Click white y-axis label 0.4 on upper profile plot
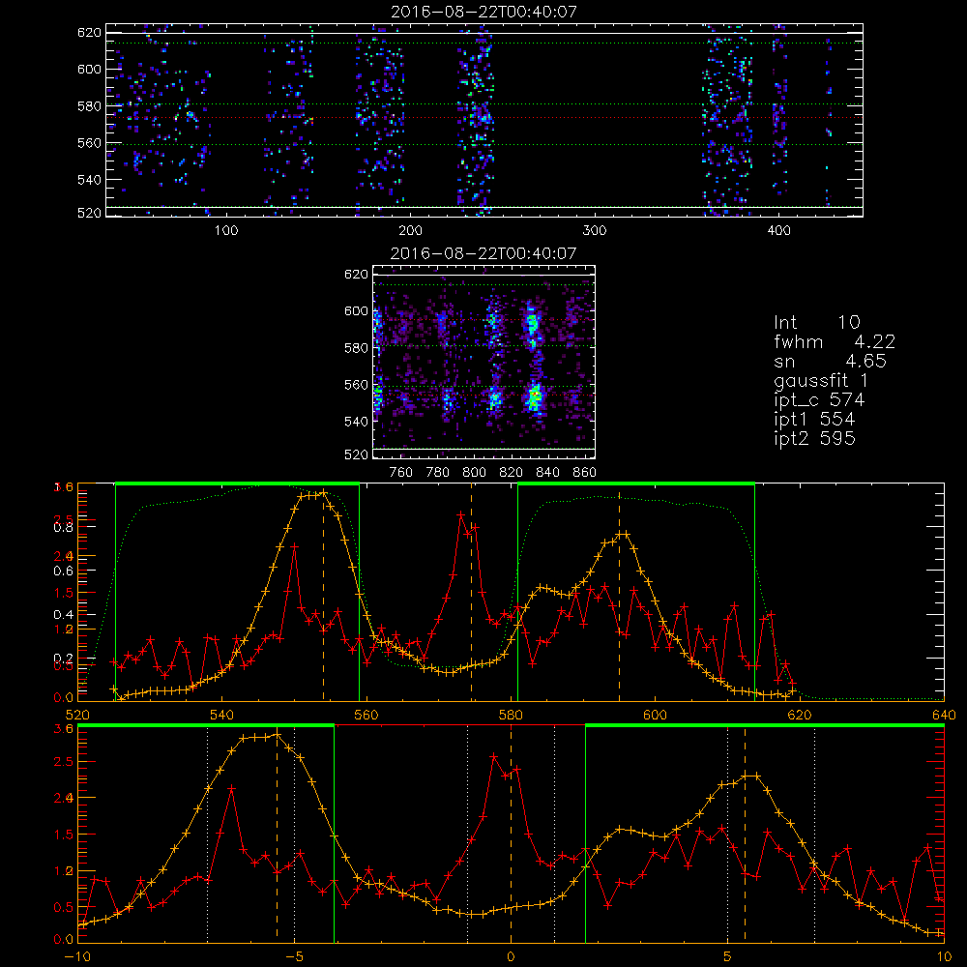 pyautogui.click(x=63, y=615)
